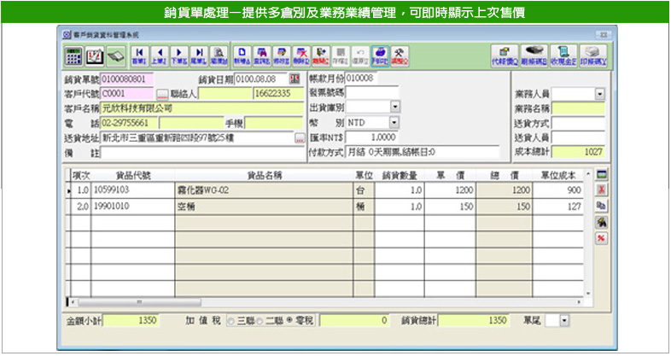This screenshot has height=356, width=671.
Task: Jump to last record (尾筆)
Action: [x=198, y=55]
